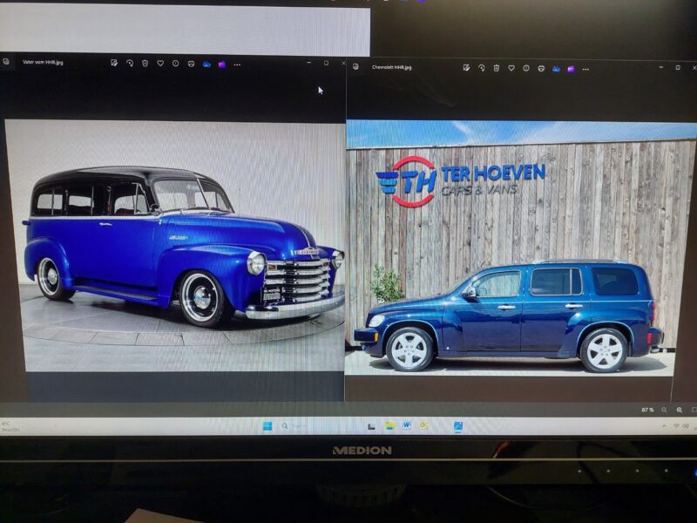Zoom in using the magnifier plus icon

[x=680, y=410]
